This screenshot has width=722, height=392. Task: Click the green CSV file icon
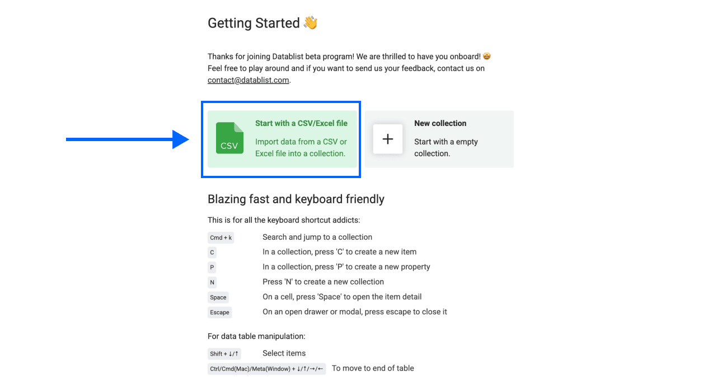point(229,138)
